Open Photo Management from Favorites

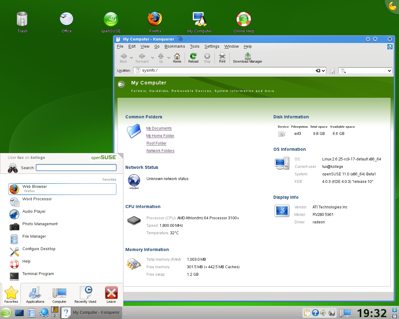point(62,226)
